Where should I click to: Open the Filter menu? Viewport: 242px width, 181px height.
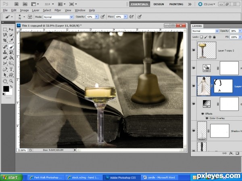point(58,10)
